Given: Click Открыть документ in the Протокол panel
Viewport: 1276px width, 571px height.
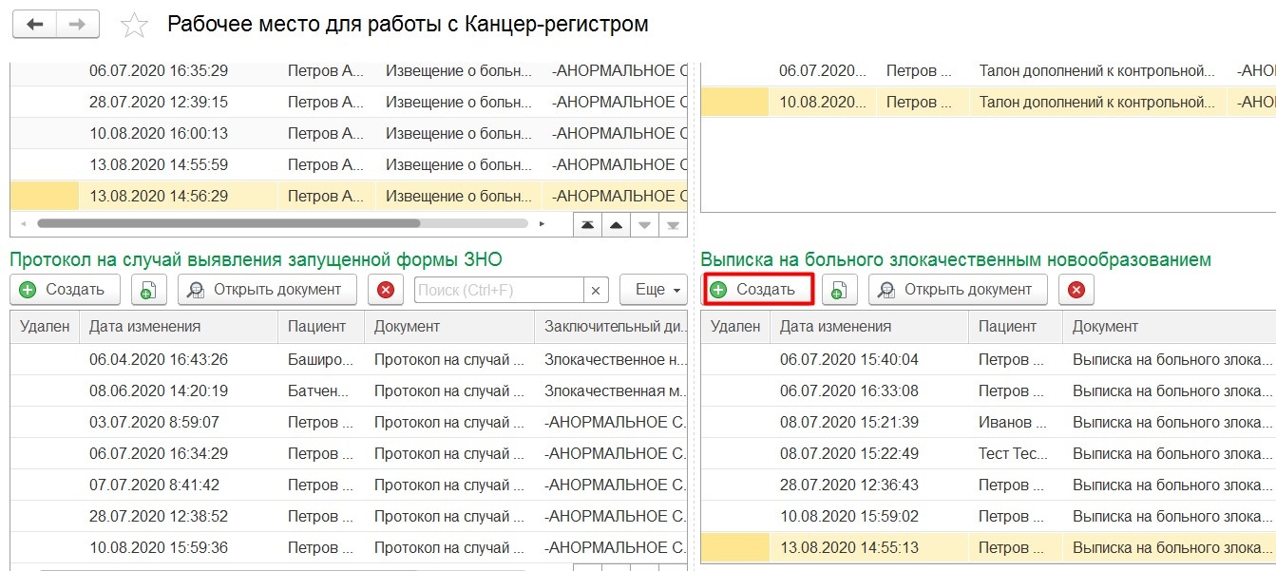Looking at the screenshot, I should tap(266, 290).
